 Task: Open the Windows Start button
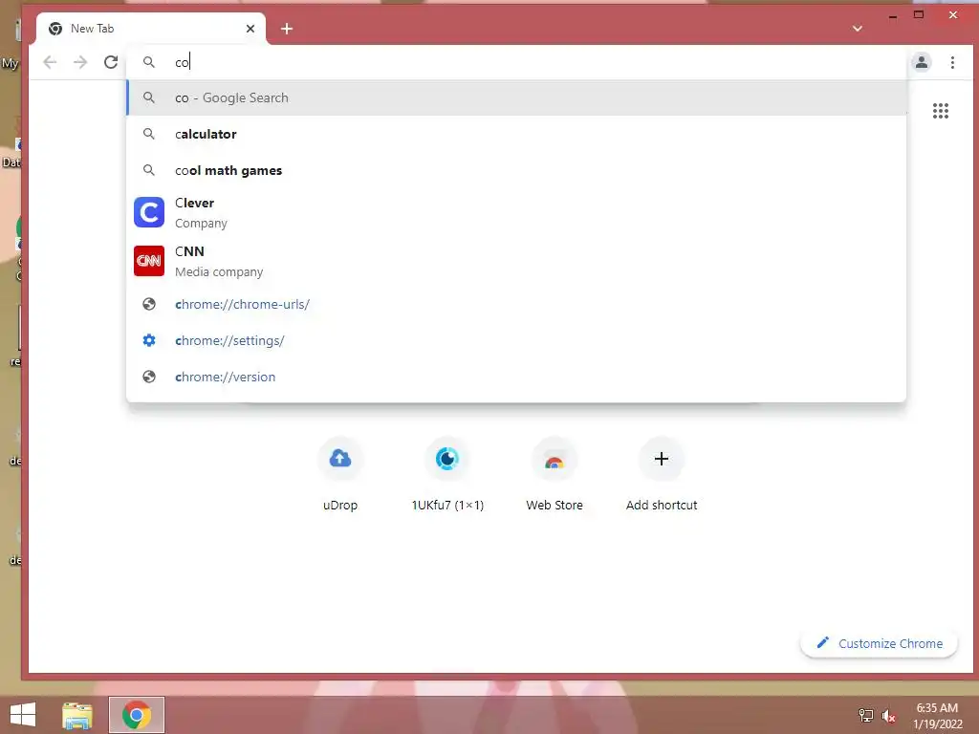click(x=23, y=715)
